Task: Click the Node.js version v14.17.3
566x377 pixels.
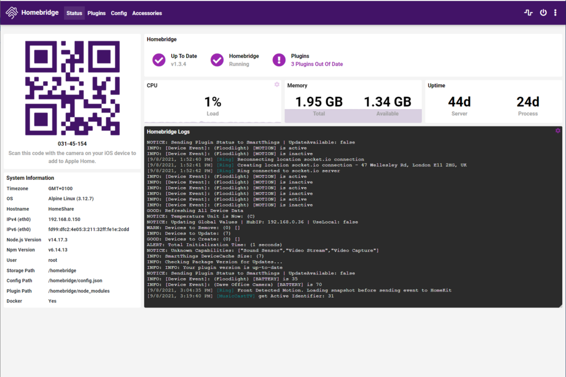Action: click(57, 240)
